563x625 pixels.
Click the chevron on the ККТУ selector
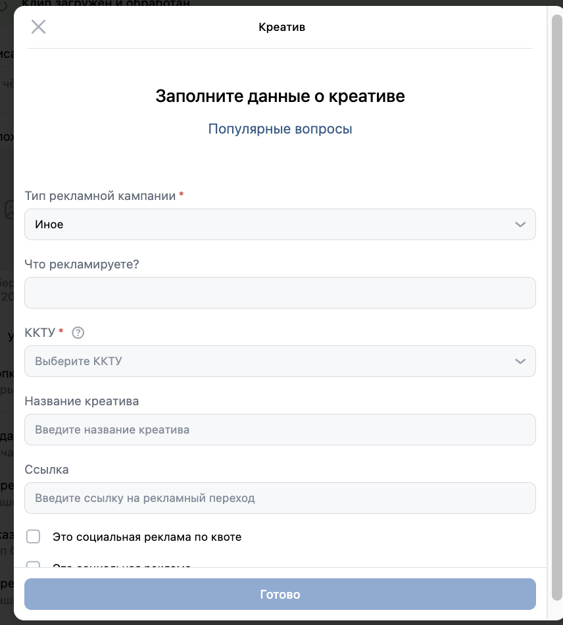[520, 361]
